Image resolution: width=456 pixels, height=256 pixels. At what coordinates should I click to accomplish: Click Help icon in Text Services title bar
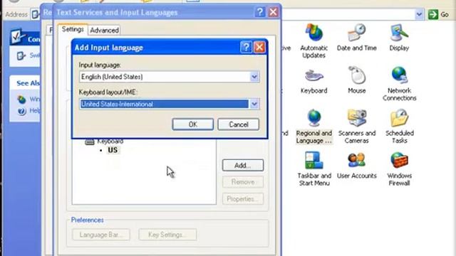pyautogui.click(x=259, y=12)
